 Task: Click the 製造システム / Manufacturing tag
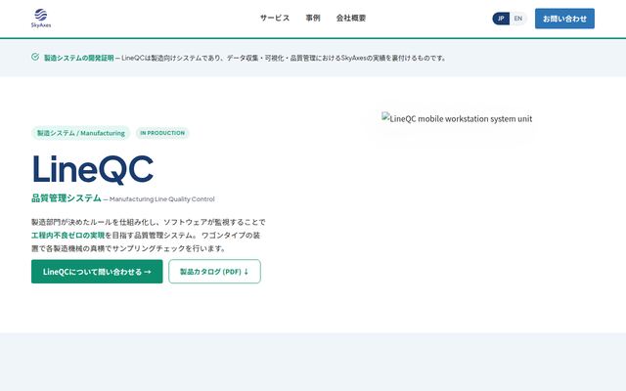pos(80,133)
